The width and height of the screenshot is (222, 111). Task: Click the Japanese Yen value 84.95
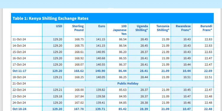[x=123, y=96]
